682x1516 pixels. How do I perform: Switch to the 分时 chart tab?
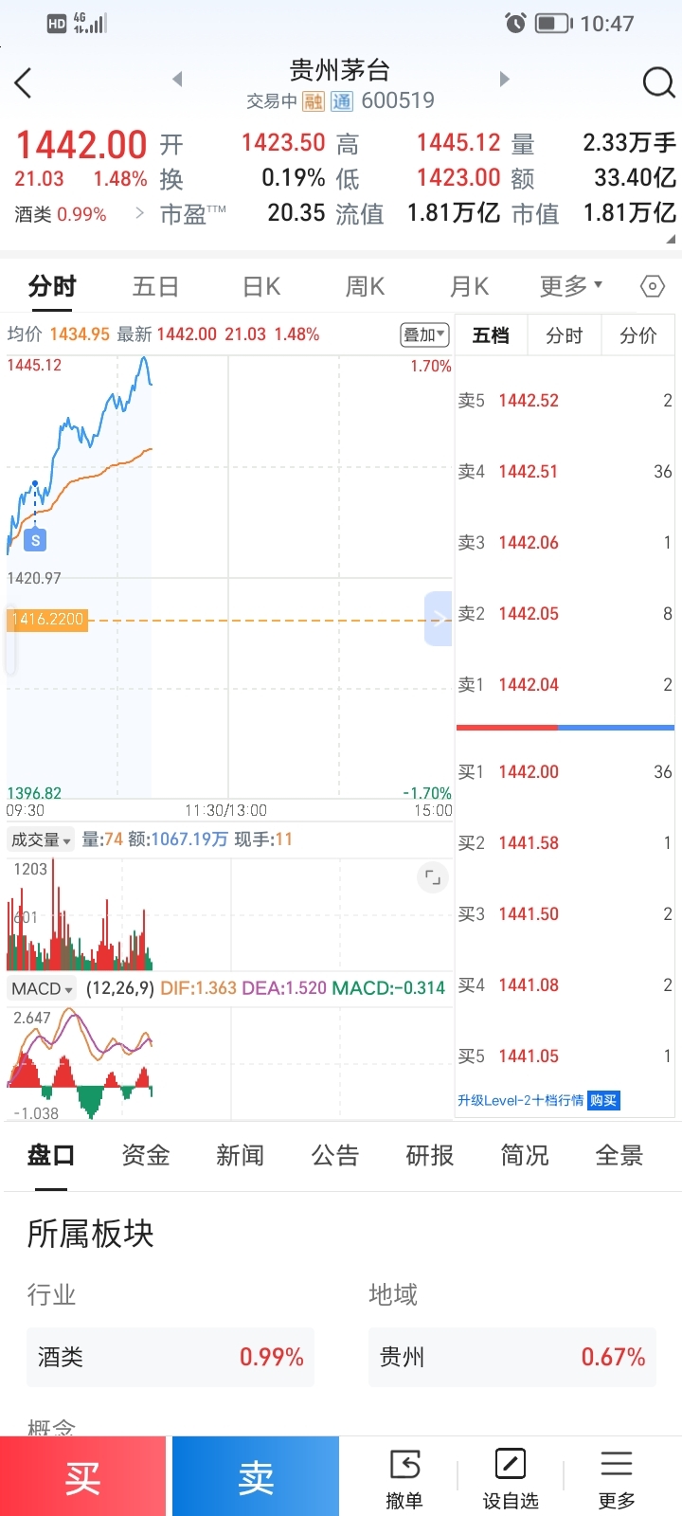[52, 286]
